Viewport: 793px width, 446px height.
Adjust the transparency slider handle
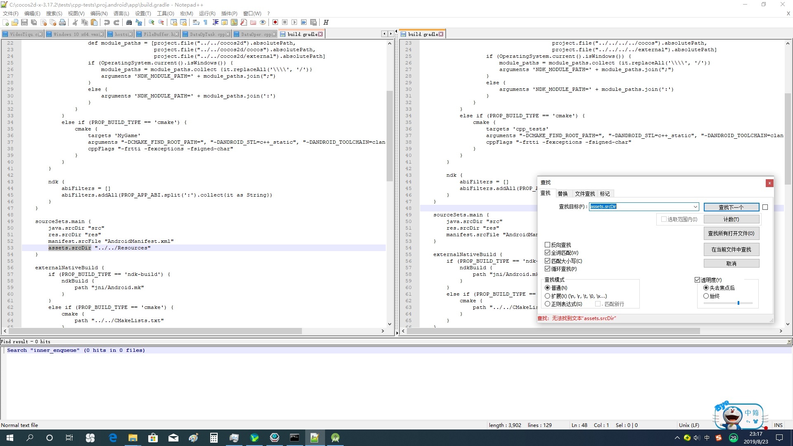[738, 303]
